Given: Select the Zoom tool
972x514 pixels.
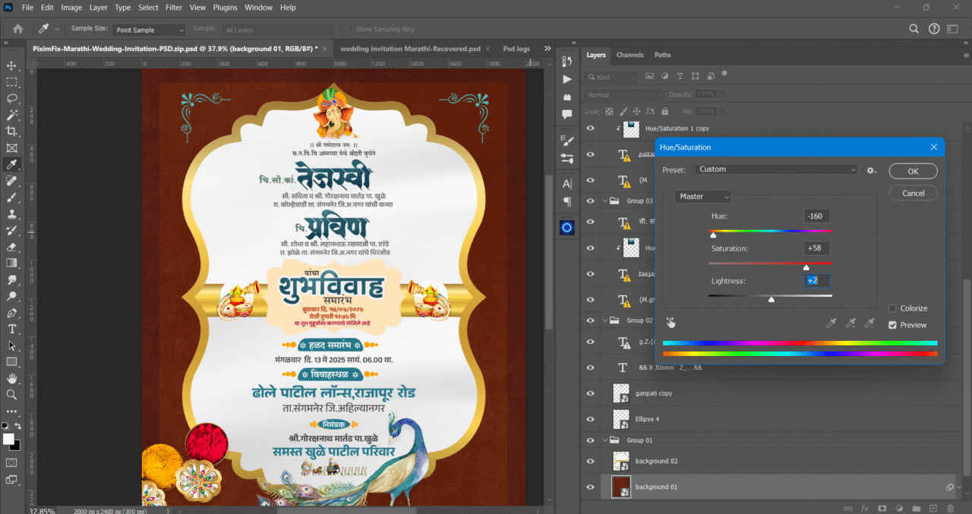Looking at the screenshot, I should point(11,395).
